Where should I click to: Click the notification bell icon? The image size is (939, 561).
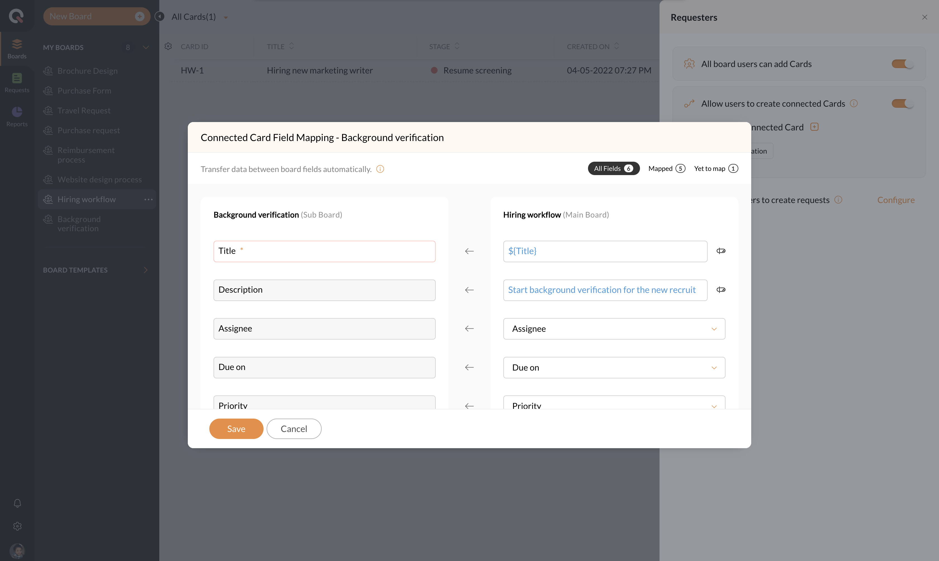[17, 503]
